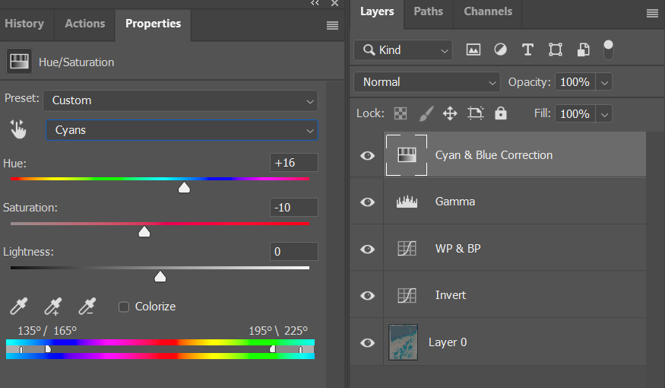Toggle visibility of Layer 0
Image resolution: width=665 pixels, height=388 pixels.
[368, 342]
